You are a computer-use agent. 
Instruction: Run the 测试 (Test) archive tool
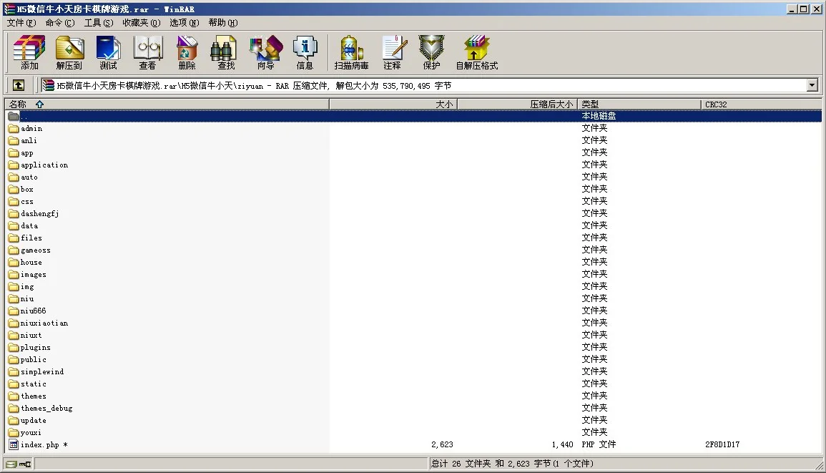(109, 53)
